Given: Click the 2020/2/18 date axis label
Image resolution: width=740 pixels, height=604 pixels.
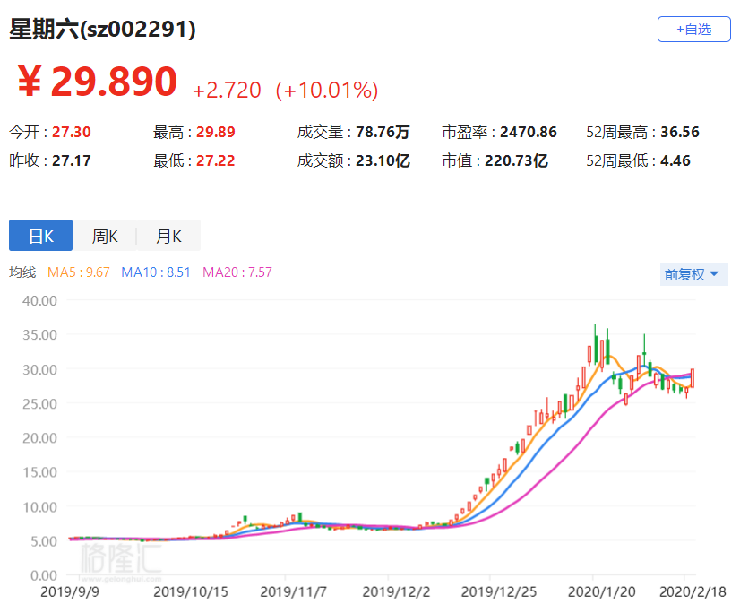Looking at the screenshot, I should click(x=693, y=591).
